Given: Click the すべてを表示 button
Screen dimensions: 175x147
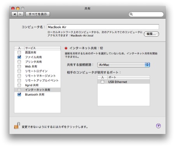Looking at the screenshot, I should coord(38,14).
